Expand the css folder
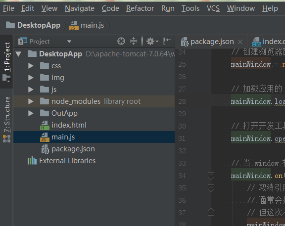 [31, 66]
